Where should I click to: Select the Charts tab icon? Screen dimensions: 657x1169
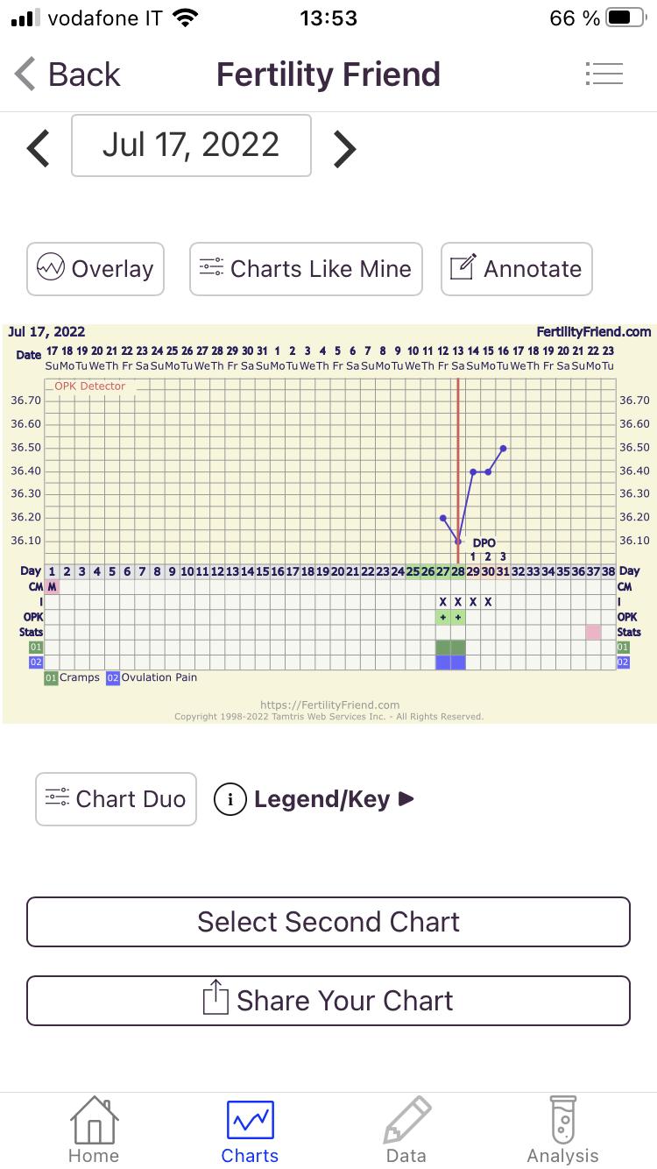tap(250, 1121)
